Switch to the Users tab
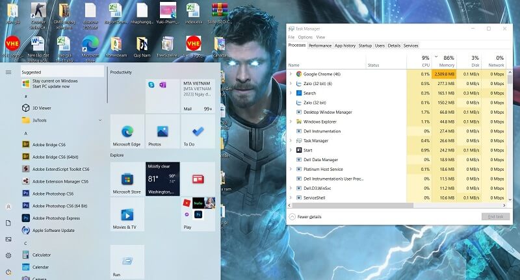Screen dimensions: 520x280 tap(380, 45)
